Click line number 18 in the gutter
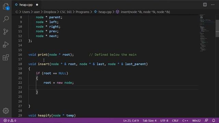The height and width of the screenshot is (123, 219). [x=20, y=64]
